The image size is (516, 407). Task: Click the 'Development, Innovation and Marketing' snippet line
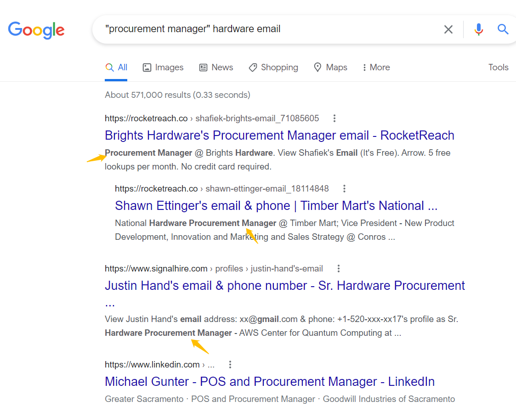[x=255, y=237]
